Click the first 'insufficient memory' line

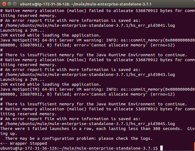point(94,55)
